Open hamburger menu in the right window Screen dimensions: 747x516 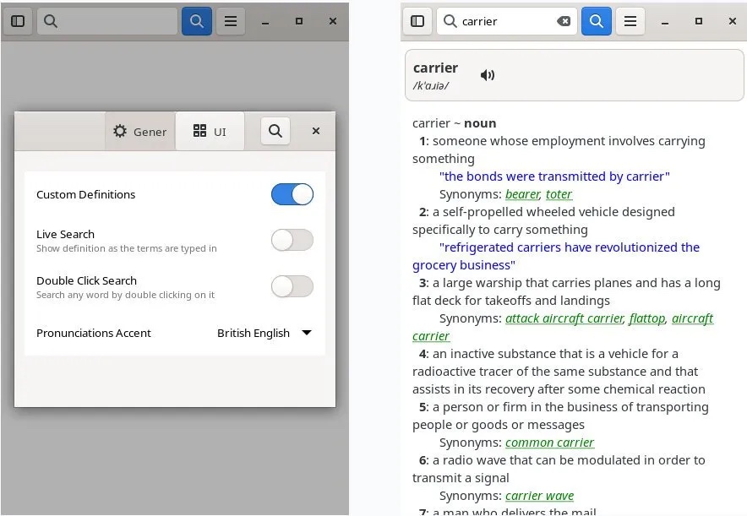coord(630,21)
